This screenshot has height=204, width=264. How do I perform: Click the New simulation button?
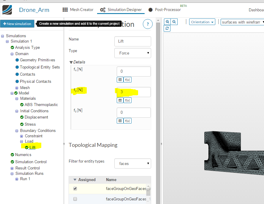coord(17,24)
